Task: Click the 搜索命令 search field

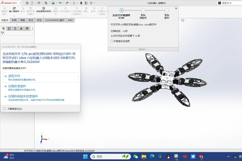Action: click(230, 3)
